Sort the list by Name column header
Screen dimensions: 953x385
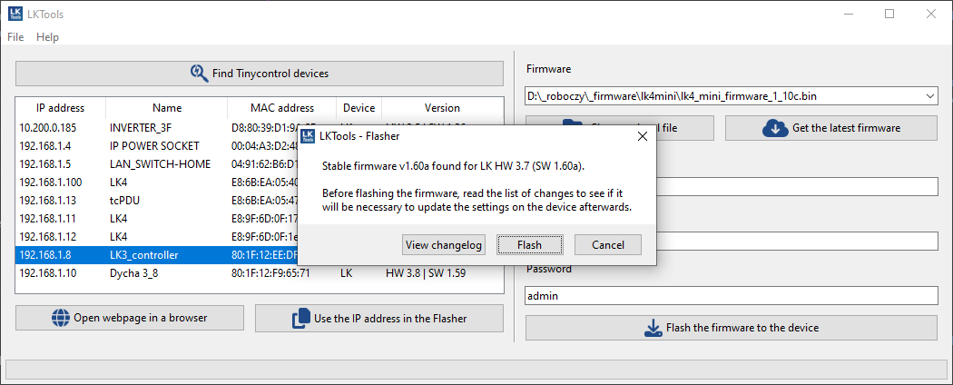tap(167, 108)
